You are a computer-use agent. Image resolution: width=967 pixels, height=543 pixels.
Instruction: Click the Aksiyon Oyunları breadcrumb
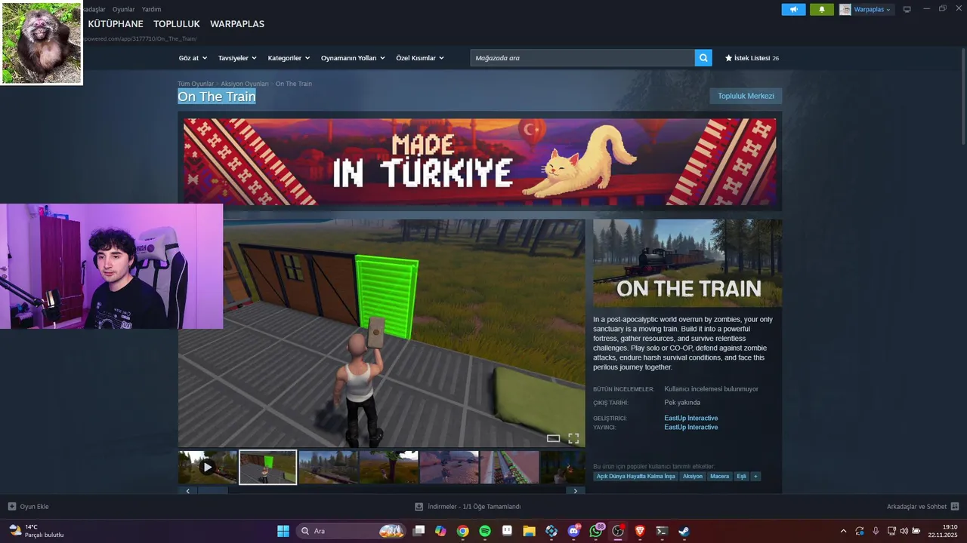tap(245, 84)
